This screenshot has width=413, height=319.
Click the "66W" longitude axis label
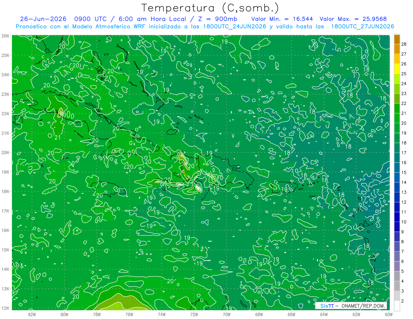point(291,314)
